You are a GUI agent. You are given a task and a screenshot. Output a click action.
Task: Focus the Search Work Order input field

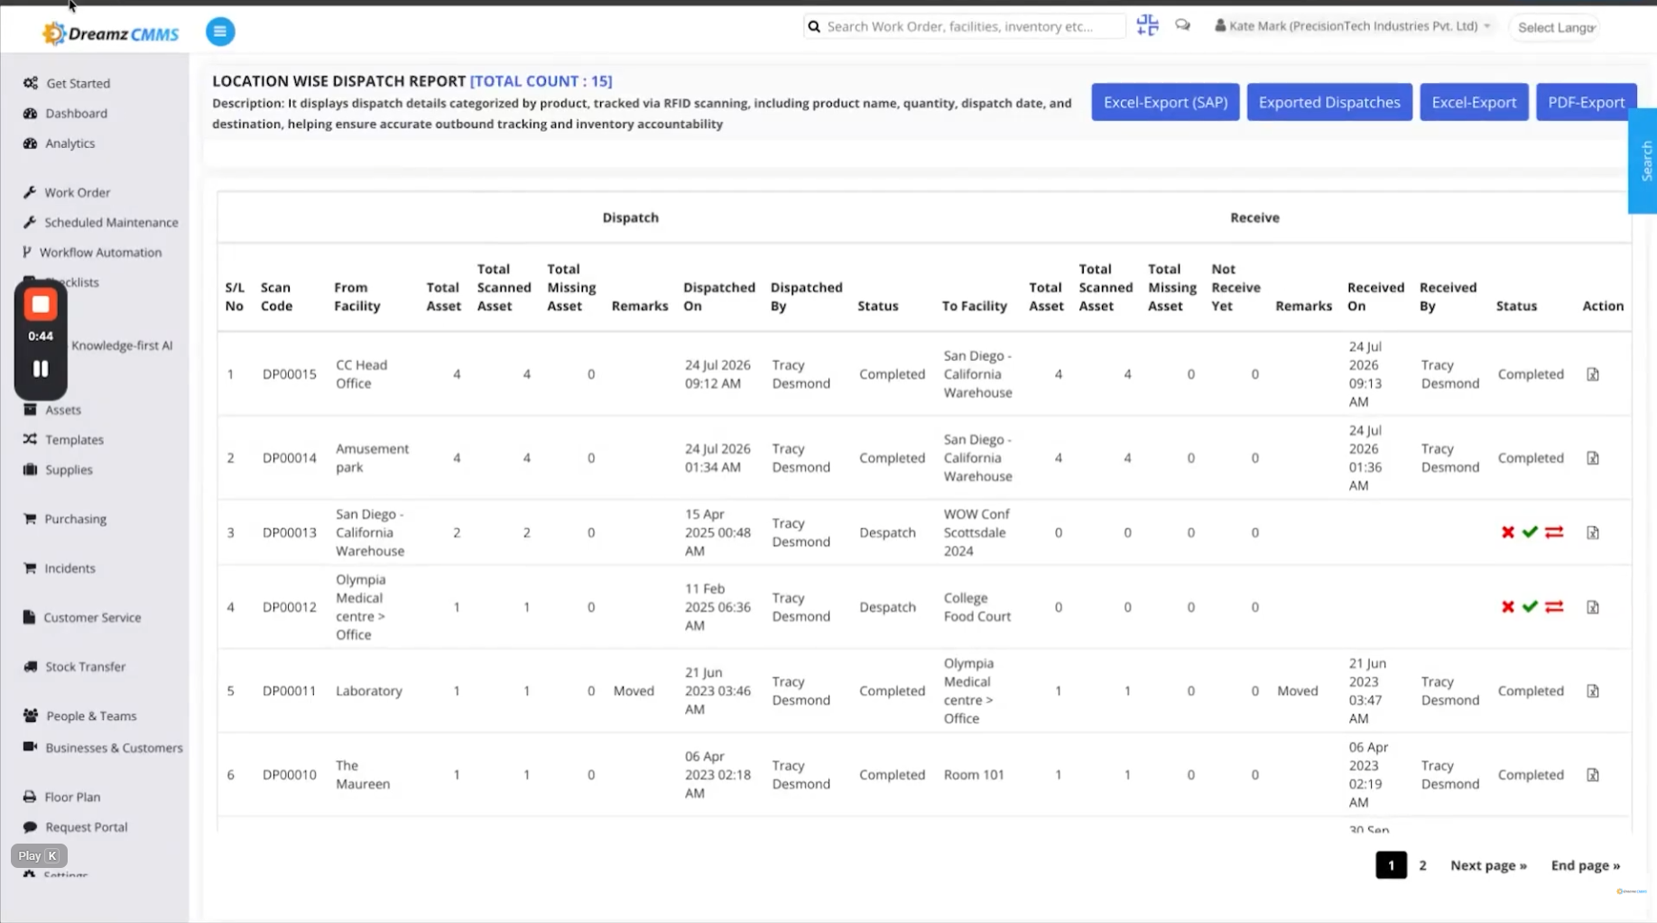[x=965, y=26]
